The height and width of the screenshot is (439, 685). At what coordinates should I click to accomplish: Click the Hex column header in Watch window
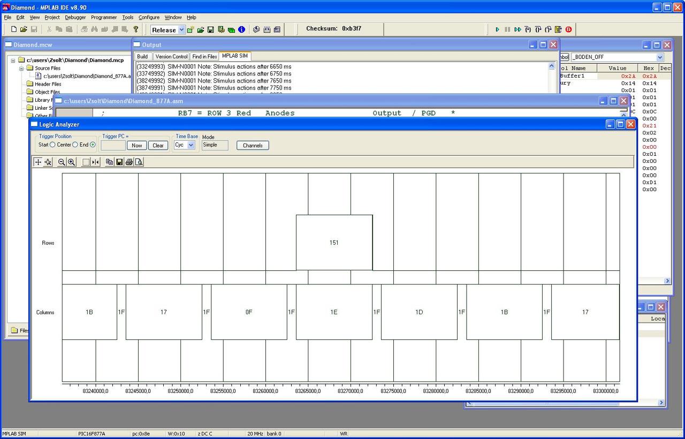tap(649, 68)
